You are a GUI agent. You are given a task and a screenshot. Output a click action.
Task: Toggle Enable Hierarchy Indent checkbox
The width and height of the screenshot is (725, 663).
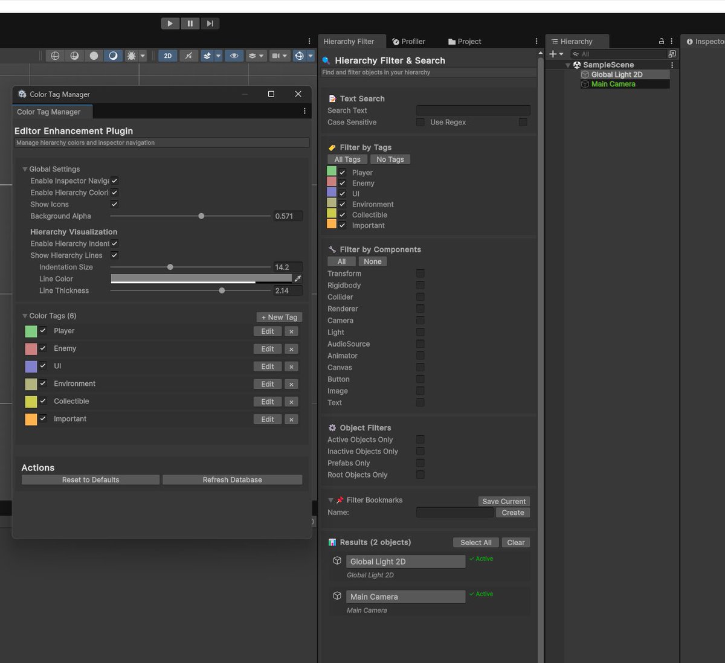114,243
